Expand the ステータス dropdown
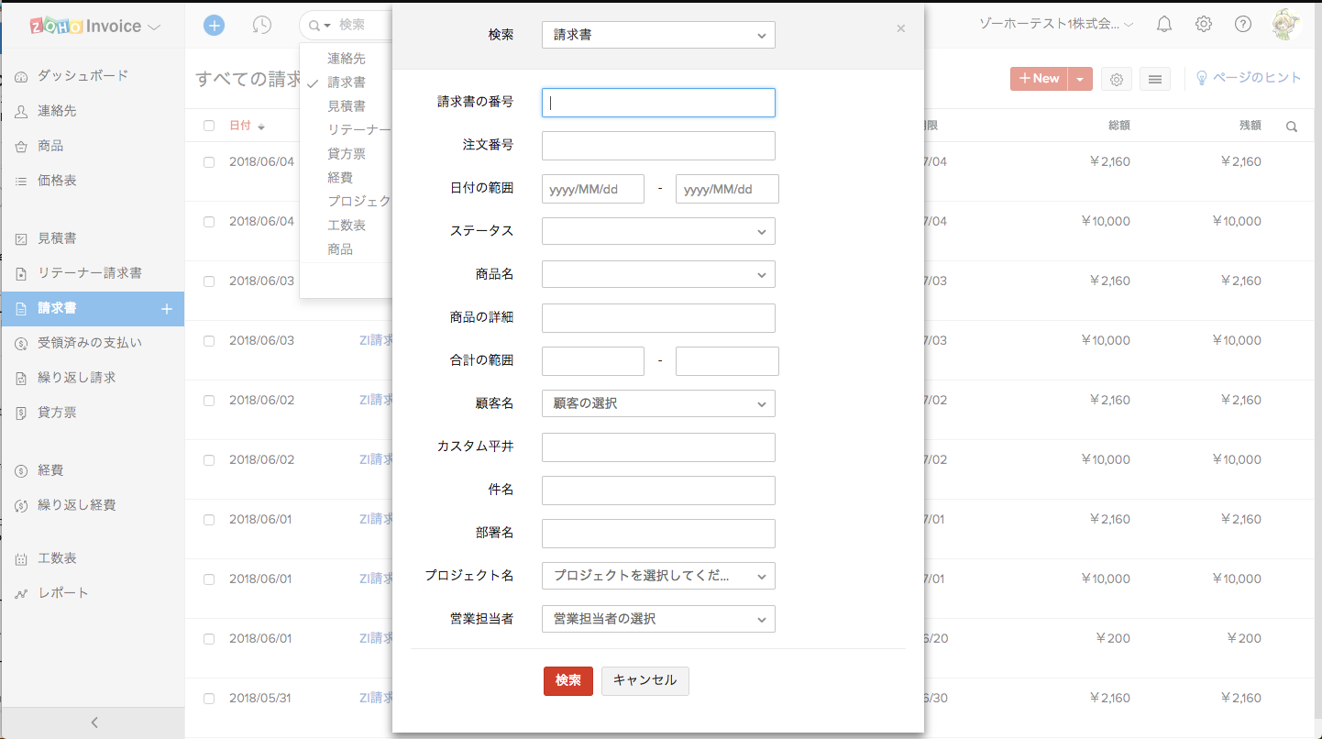The height and width of the screenshot is (739, 1322). tap(658, 231)
